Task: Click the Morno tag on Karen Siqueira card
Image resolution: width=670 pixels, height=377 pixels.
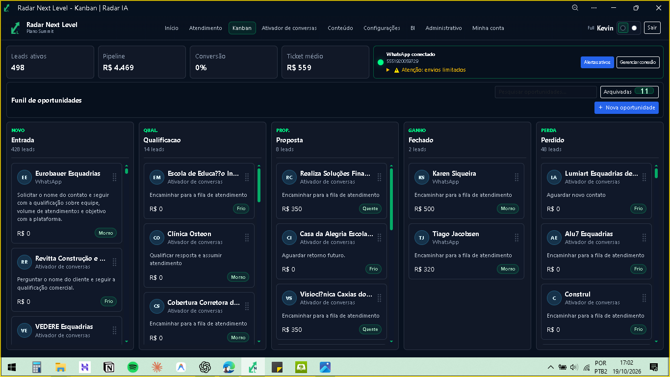Action: click(508, 209)
